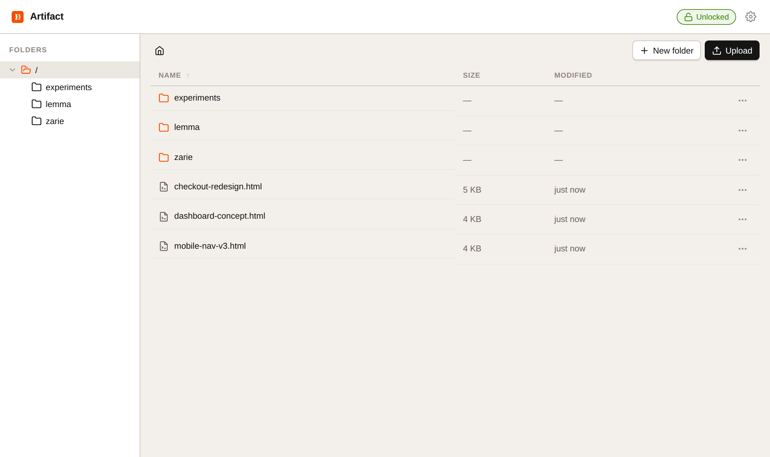Select the root folder icon in sidebar
Image resolution: width=770 pixels, height=457 pixels.
pyautogui.click(x=26, y=70)
